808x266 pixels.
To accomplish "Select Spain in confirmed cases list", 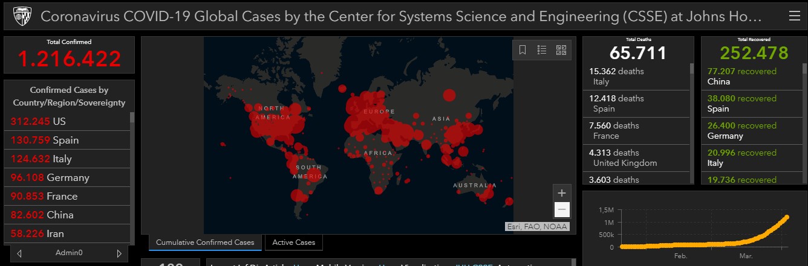I will click(x=67, y=140).
